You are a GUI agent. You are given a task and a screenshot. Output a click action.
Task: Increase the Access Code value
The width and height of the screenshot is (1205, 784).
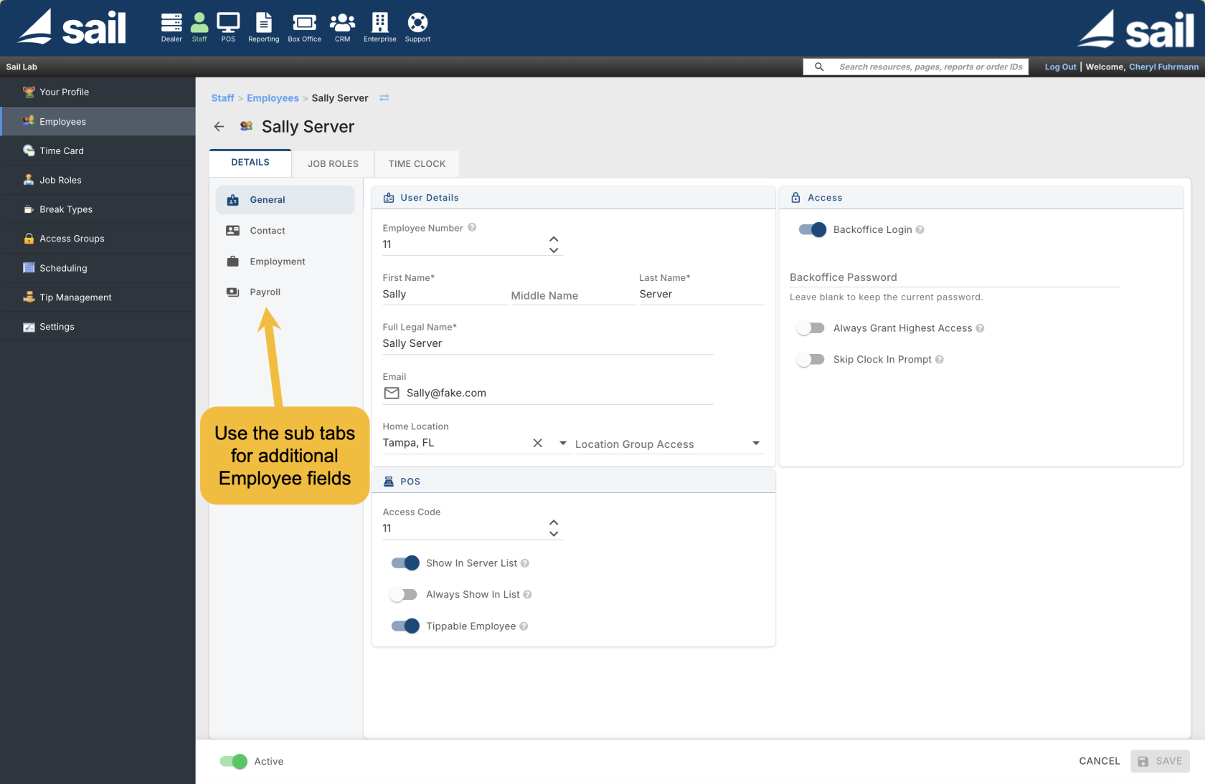tap(554, 522)
